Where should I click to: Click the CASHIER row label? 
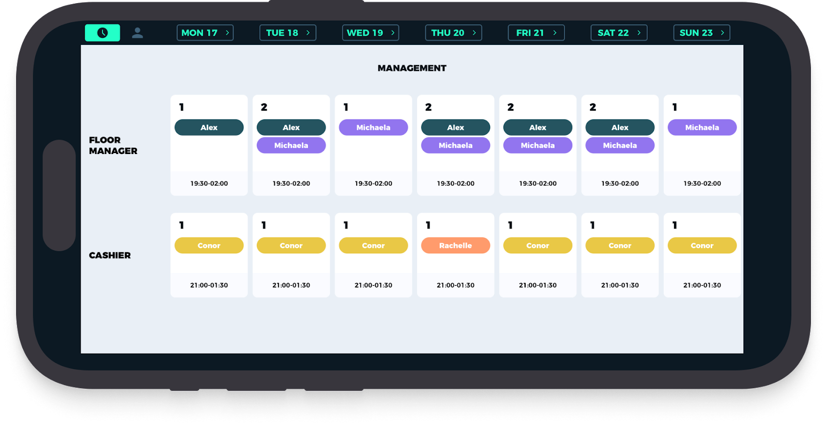[110, 255]
